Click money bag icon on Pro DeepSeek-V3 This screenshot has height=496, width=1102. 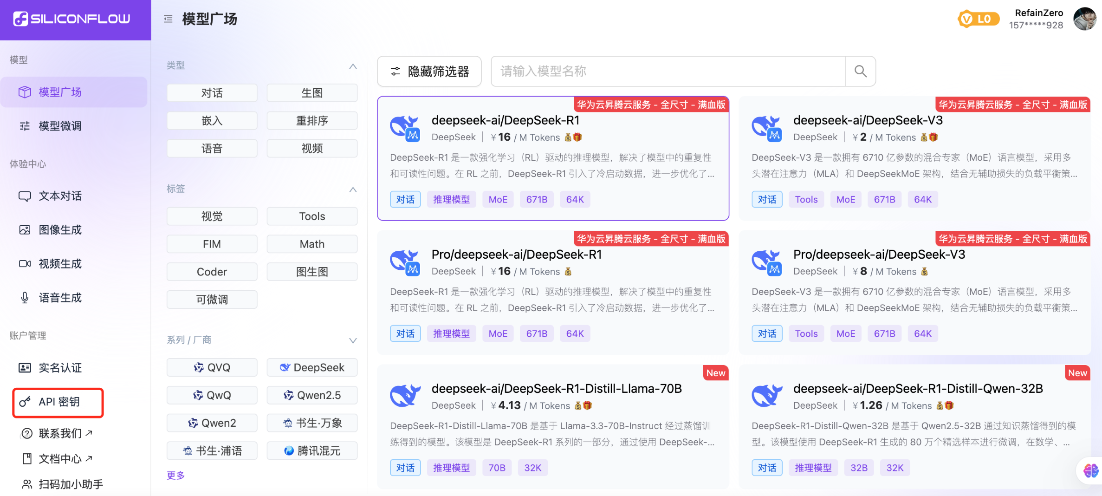point(924,272)
